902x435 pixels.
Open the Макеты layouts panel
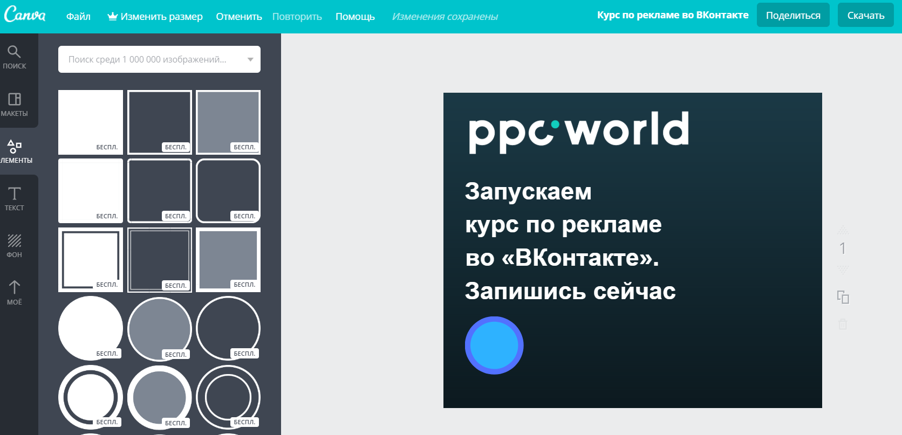coord(15,105)
